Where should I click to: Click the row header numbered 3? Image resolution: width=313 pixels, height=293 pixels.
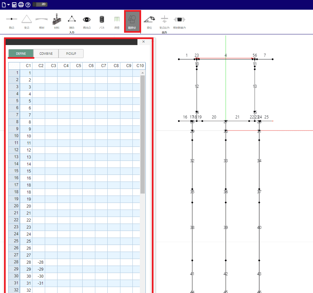click(x=14, y=87)
